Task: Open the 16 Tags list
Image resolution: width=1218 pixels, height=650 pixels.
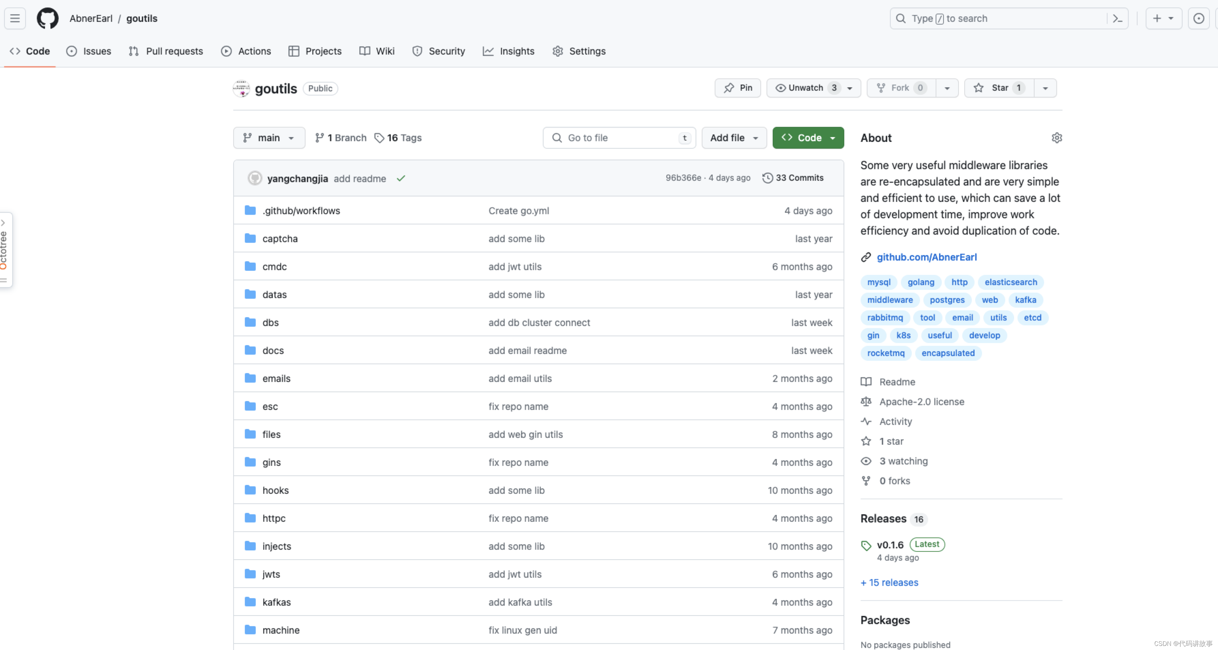Action: 398,137
